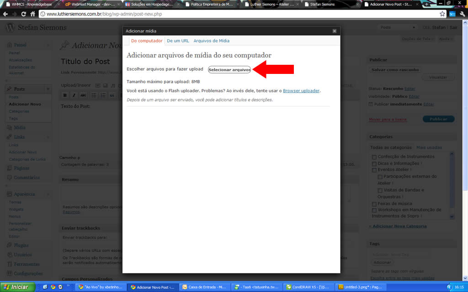
Task: Open the Opções de Tela dropdown
Action: (x=416, y=39)
